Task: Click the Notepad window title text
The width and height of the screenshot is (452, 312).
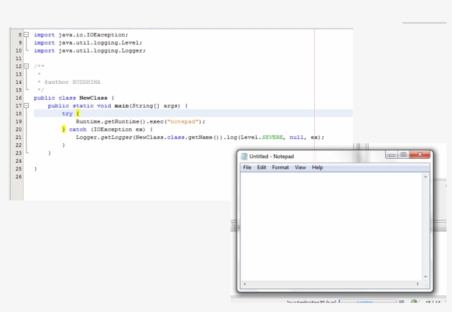Action: click(x=272, y=157)
